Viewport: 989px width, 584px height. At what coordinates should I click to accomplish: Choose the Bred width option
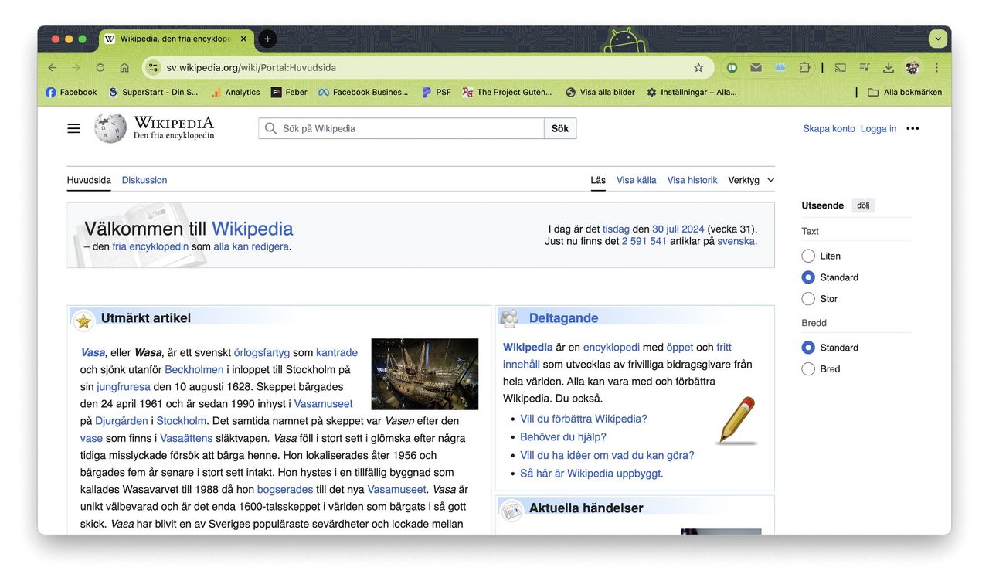click(x=808, y=369)
